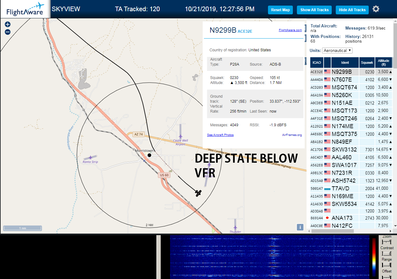
Task: Click the FlightAware logo
Action: pos(25,9)
